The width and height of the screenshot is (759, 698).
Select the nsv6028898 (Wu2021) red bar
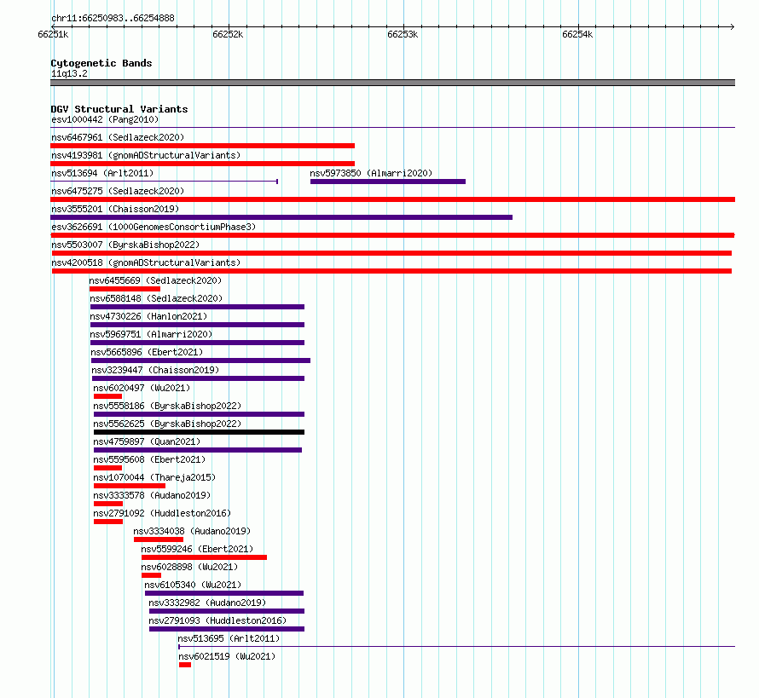tap(152, 575)
